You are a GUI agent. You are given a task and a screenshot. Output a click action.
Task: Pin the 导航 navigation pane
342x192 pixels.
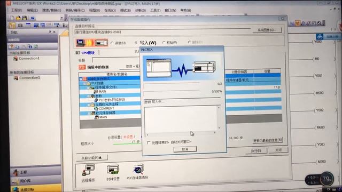[50, 32]
